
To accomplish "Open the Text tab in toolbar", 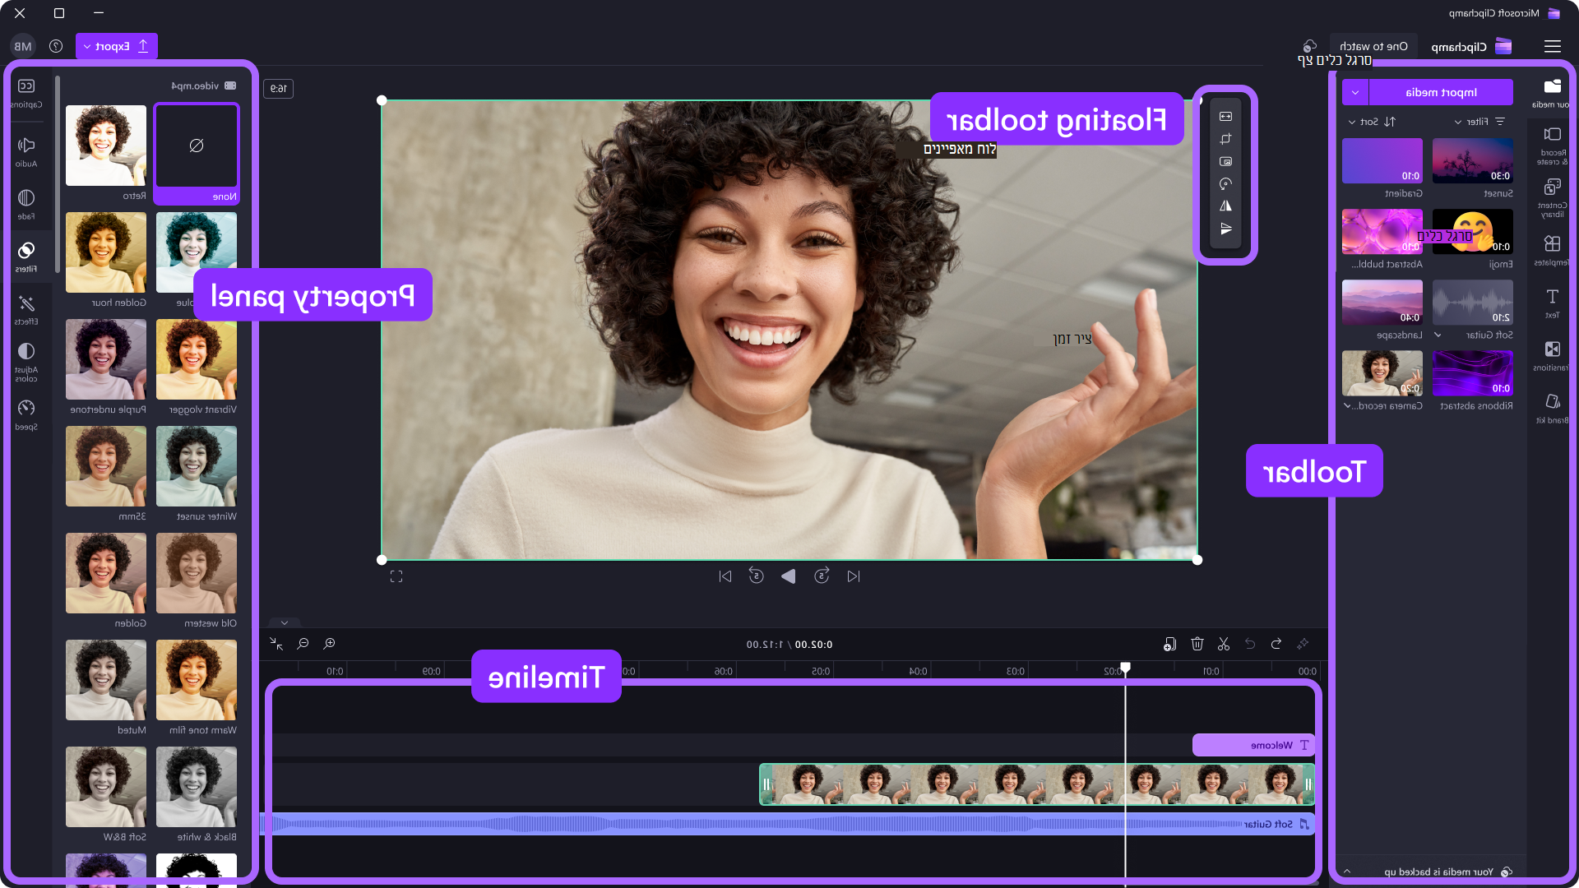I will (1552, 303).
